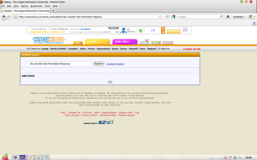The width and height of the screenshot is (257, 160).
Task: Click the Kaskus logo
Action: pos(49,40)
